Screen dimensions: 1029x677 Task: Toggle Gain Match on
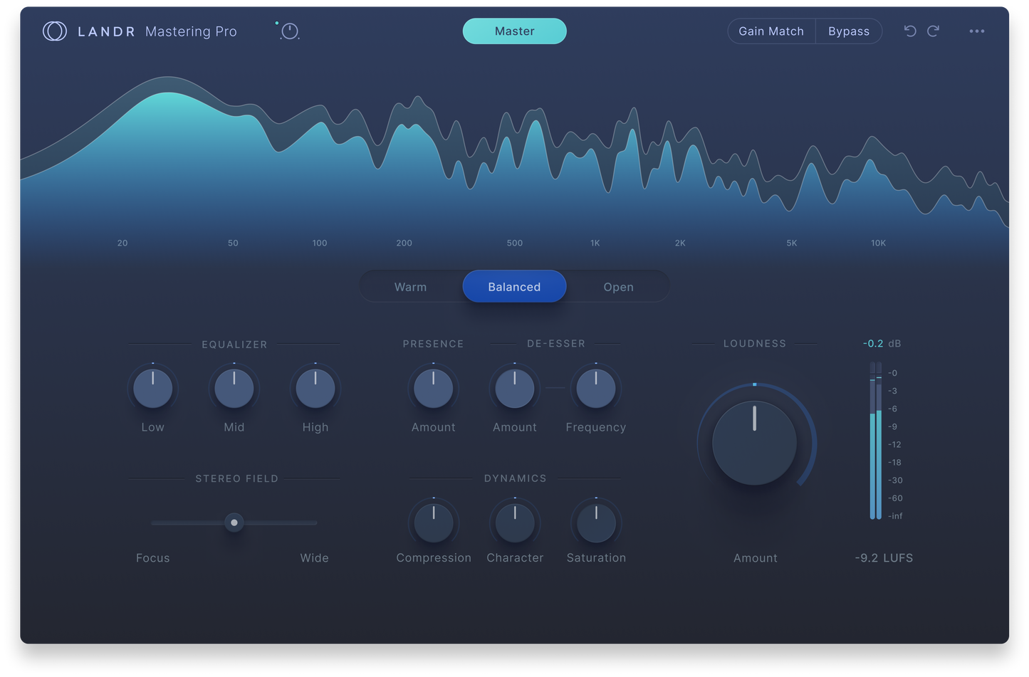771,31
